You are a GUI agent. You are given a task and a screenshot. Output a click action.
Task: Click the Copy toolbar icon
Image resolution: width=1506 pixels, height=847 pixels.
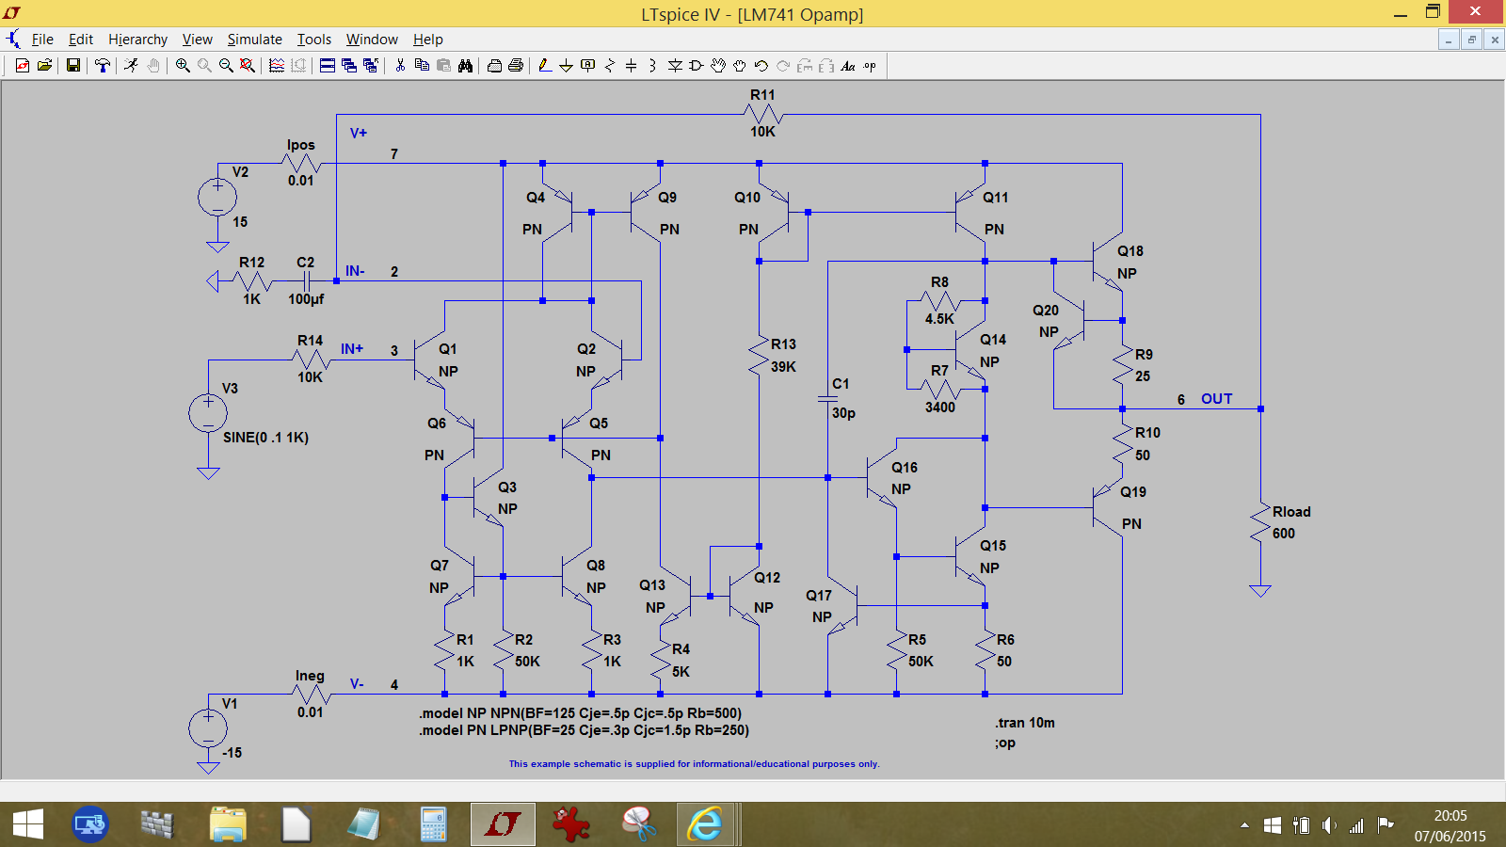pyautogui.click(x=422, y=66)
